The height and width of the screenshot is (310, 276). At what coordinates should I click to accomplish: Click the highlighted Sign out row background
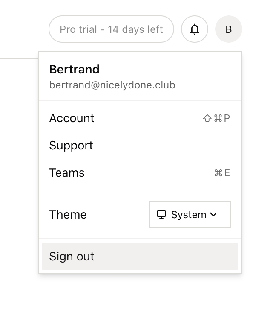[x=140, y=256]
